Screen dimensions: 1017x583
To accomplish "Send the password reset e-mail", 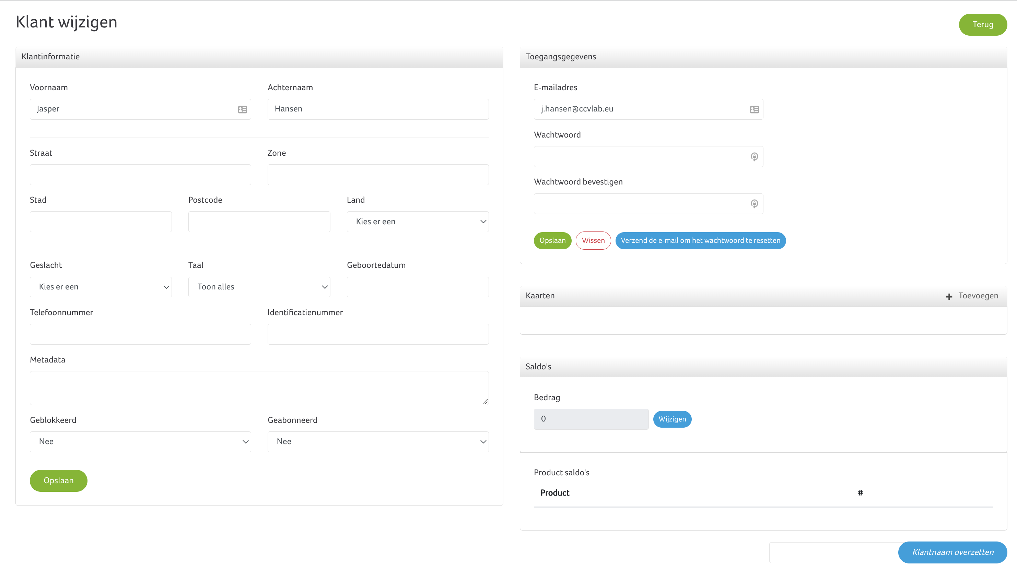I will tap(700, 240).
